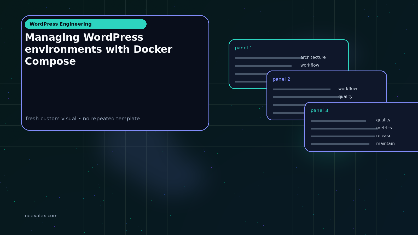Click the bar beside 'release'
Viewport: 418px width, 235px height.
tap(343, 136)
